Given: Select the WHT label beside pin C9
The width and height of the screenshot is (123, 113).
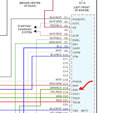Looking at the screenshot, I should 59,50.
